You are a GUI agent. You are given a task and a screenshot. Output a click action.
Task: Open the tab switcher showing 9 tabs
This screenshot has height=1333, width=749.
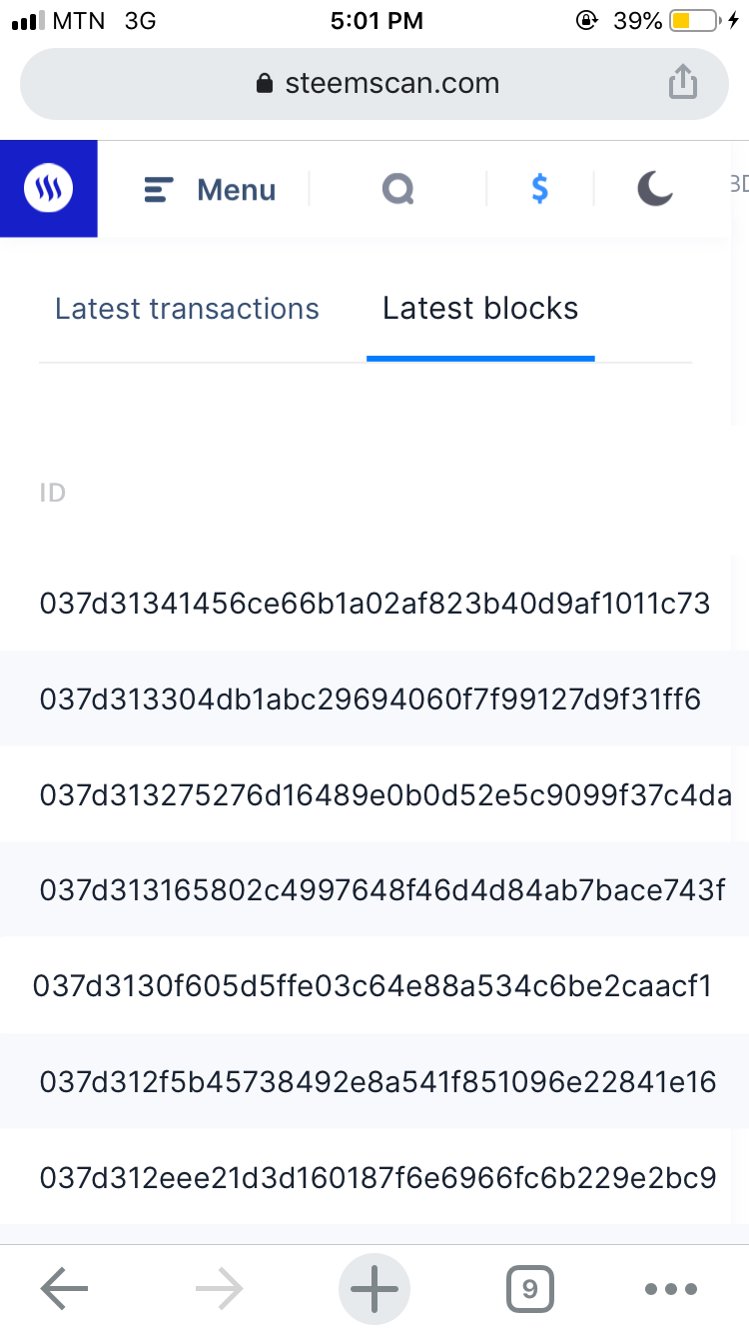point(529,1289)
